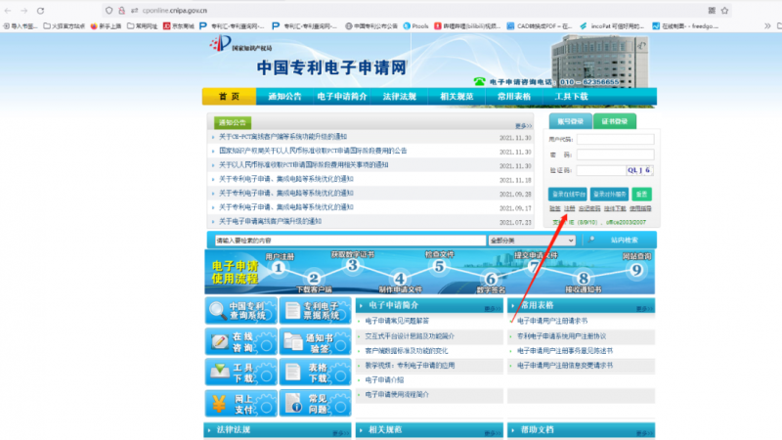Open link 电子申请用户注册请求书
This screenshot has height=440, width=782.
click(552, 321)
